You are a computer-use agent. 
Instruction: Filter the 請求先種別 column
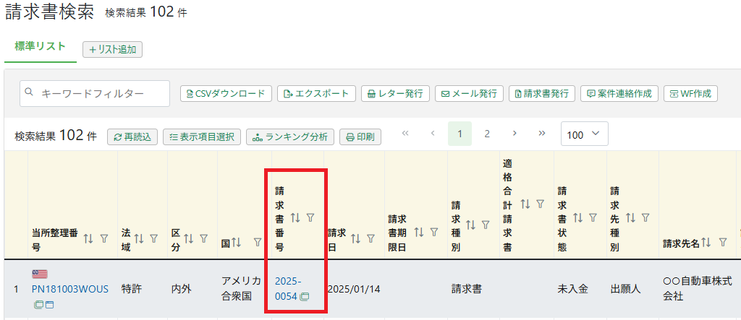645,217
